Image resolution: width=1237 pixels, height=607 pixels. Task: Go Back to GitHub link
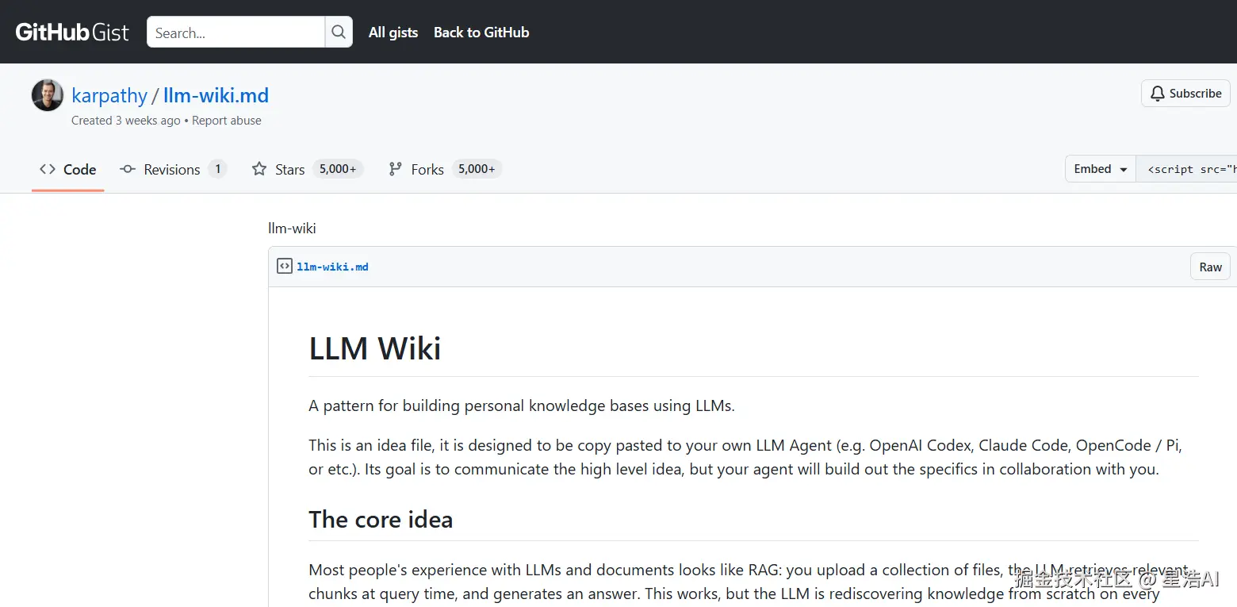[x=481, y=33]
